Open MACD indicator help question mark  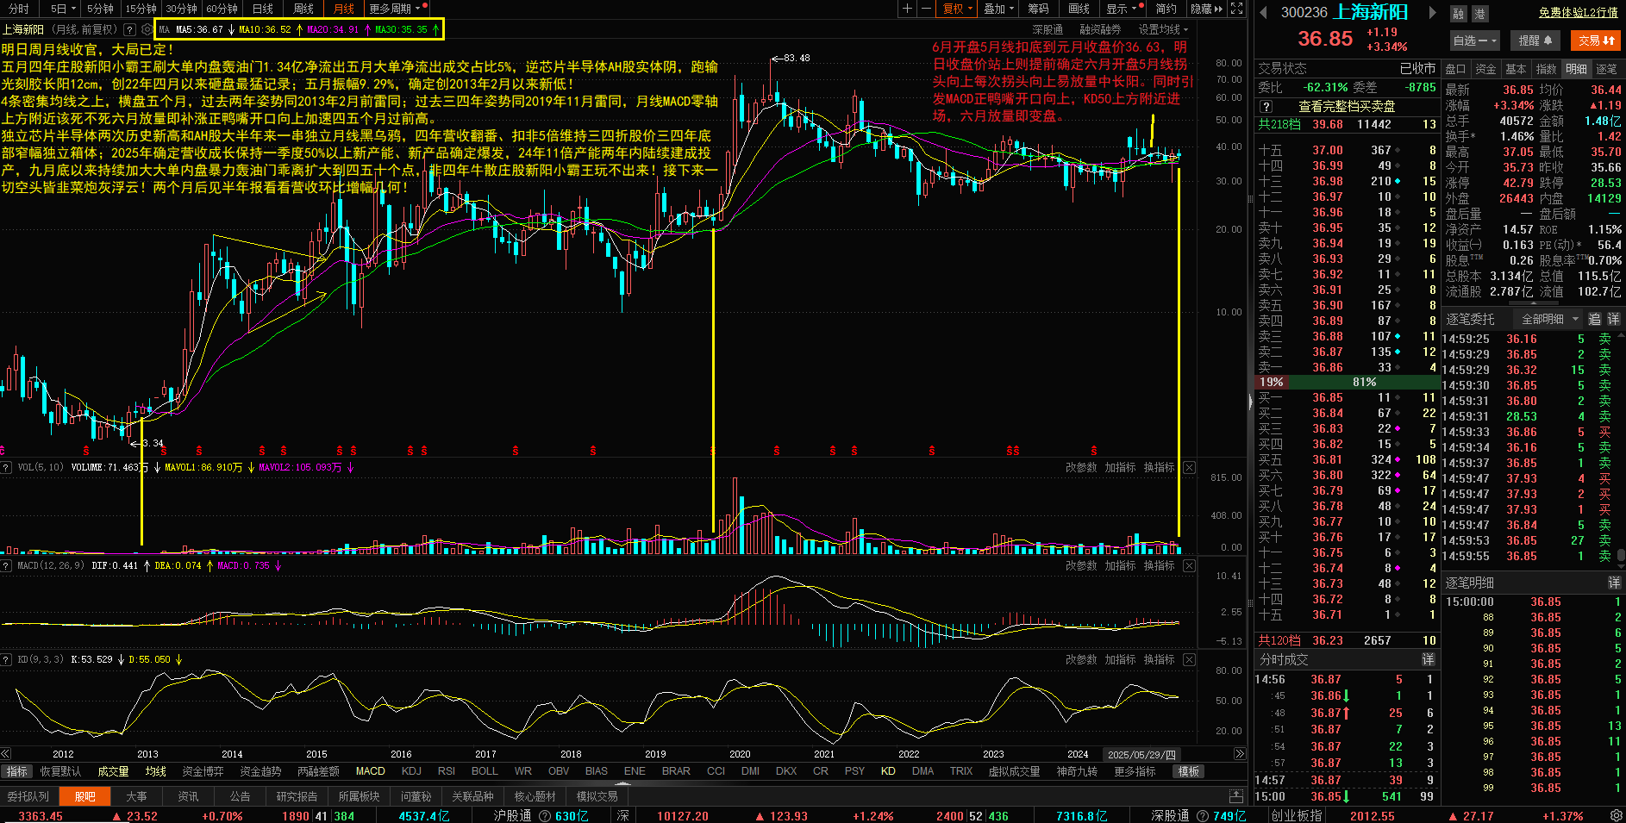[7, 565]
